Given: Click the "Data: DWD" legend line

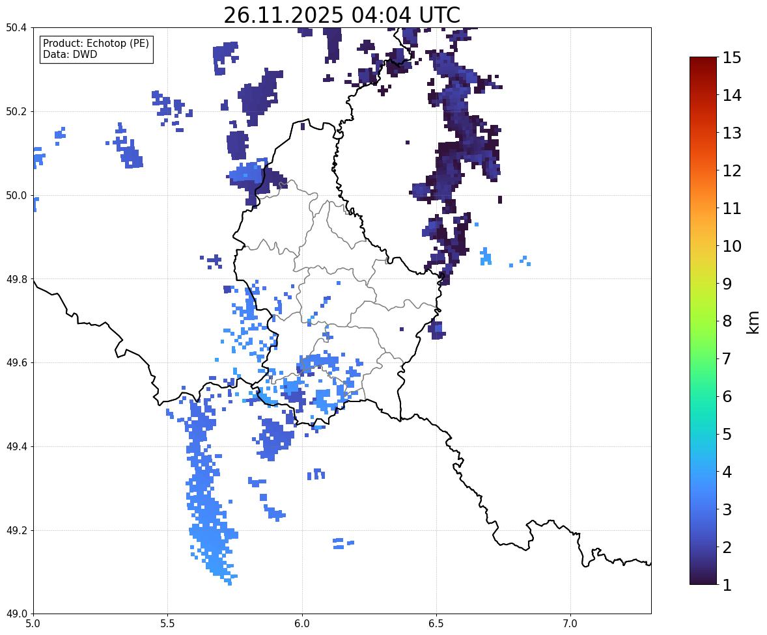Looking at the screenshot, I should 70,54.
